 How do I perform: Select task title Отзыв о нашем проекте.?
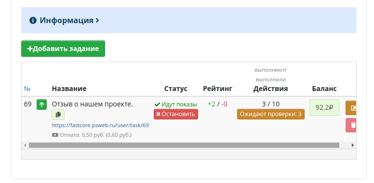point(93,104)
